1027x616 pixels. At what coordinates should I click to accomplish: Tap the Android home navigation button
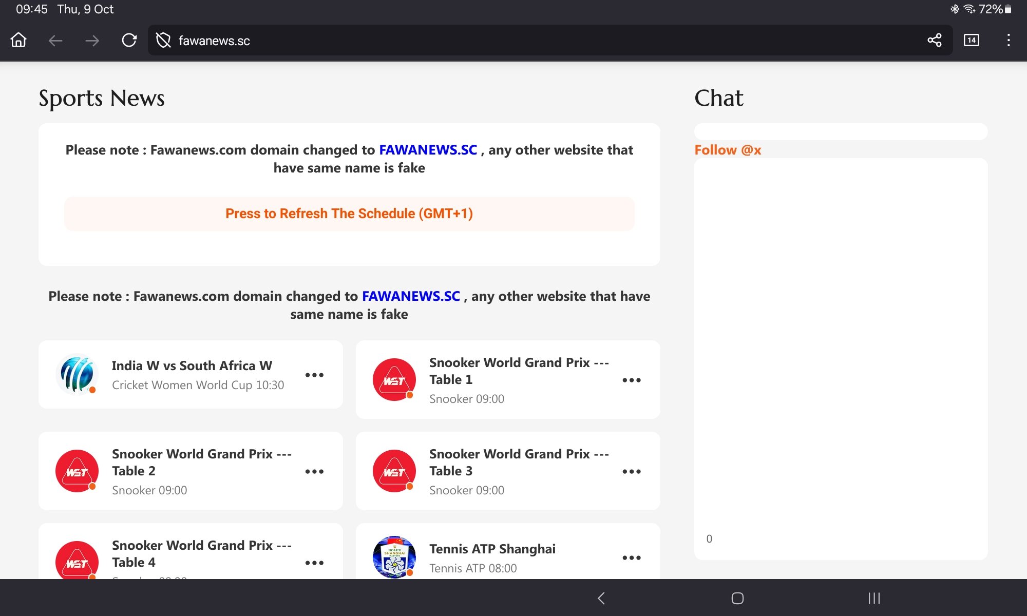[x=737, y=598]
